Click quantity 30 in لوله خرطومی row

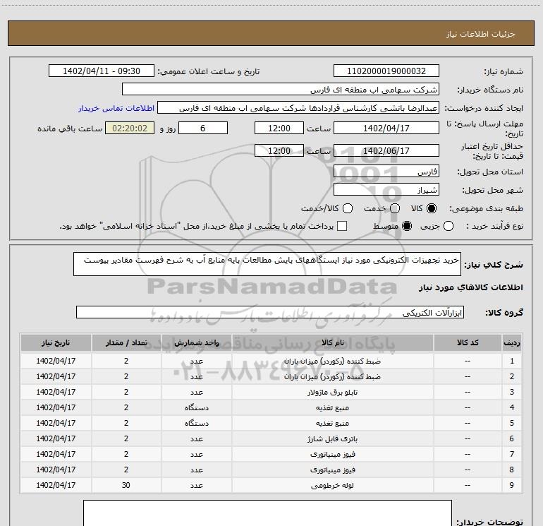126,486
